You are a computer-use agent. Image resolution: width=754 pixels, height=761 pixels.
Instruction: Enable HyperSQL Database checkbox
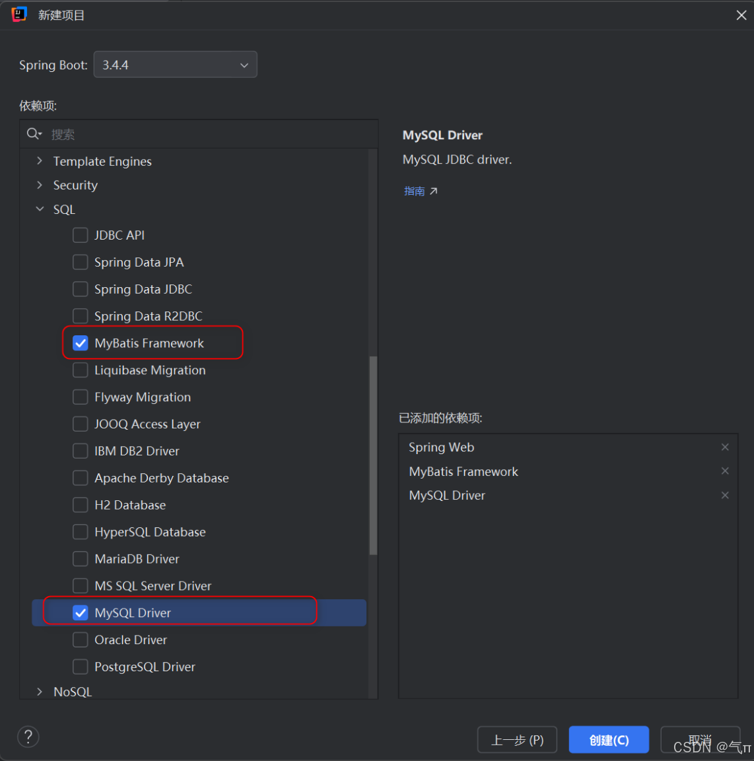[x=80, y=532]
